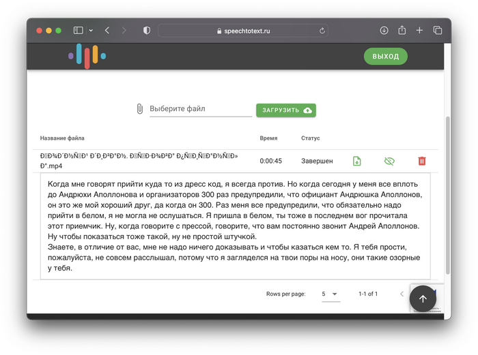The image size is (478, 355).
Task: Reload the page with the refresh icon
Action: pos(322,31)
